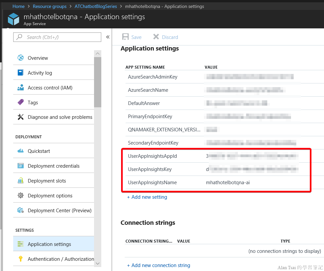The width and height of the screenshot is (324, 271).
Task: Click Save button label
Action: [x=136, y=37]
